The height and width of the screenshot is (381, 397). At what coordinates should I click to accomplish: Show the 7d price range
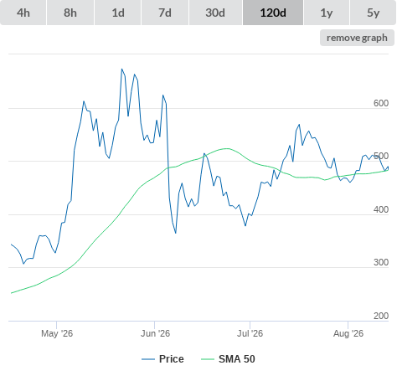pos(165,13)
